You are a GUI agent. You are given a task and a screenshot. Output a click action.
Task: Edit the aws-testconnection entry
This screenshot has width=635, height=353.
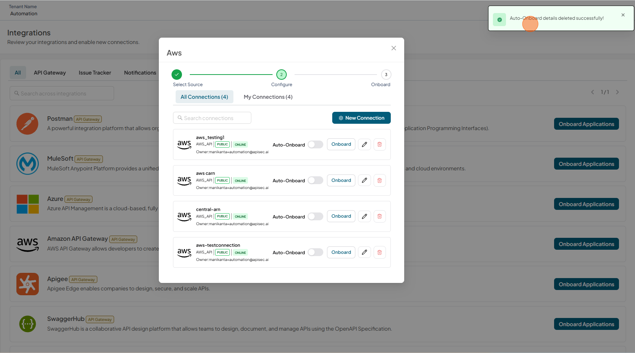click(x=364, y=252)
